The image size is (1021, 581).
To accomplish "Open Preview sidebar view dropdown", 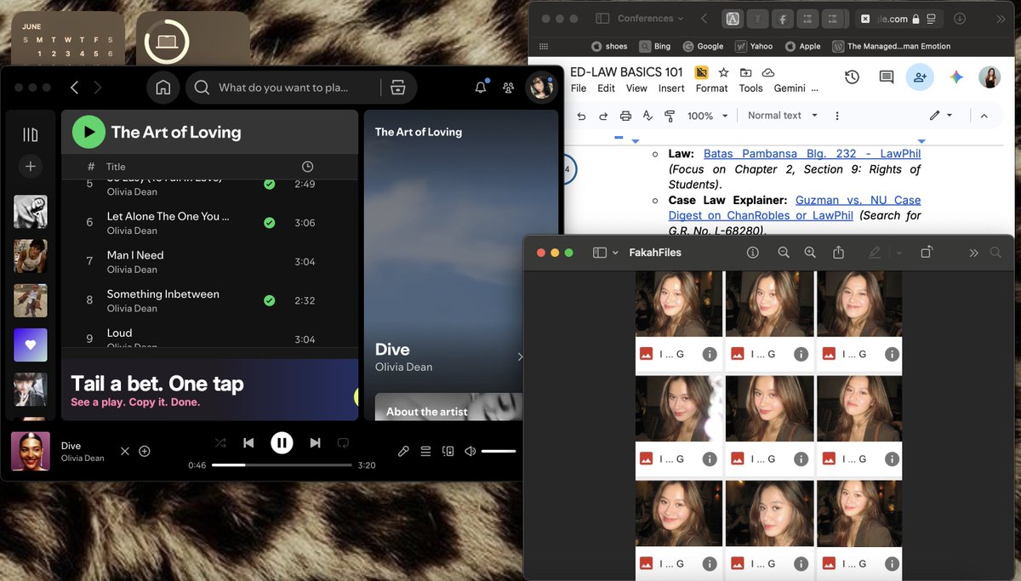I will pyautogui.click(x=605, y=253).
